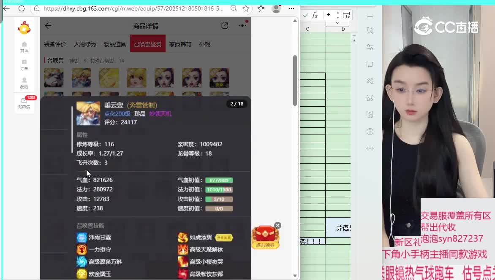Reload the browser page
The height and width of the screenshot is (280, 495).
pos(21,8)
